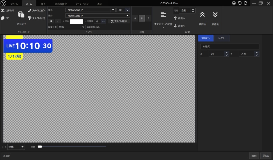Open the font size 80 dropdown
Viewport: 273px width, 160px height.
[127, 10]
